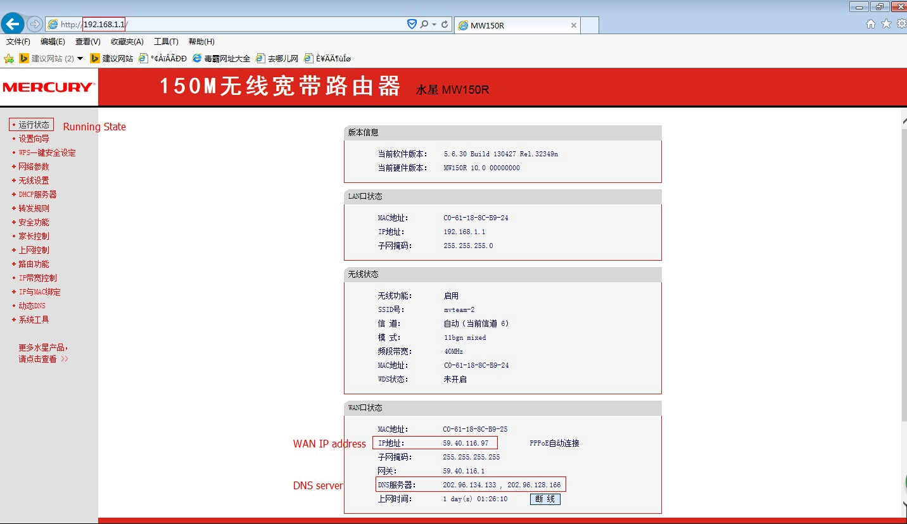Click hardware version MW150R 10.0 00000000
Screen dimensions: 907x524
(x=482, y=168)
